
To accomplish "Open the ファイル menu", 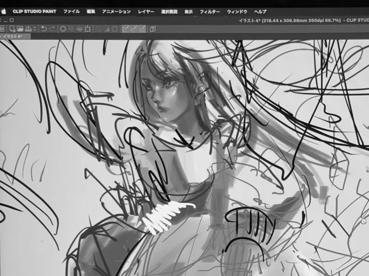I will (71, 11).
